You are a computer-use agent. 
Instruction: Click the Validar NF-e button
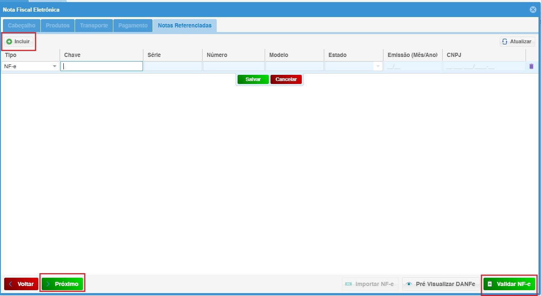tap(509, 284)
